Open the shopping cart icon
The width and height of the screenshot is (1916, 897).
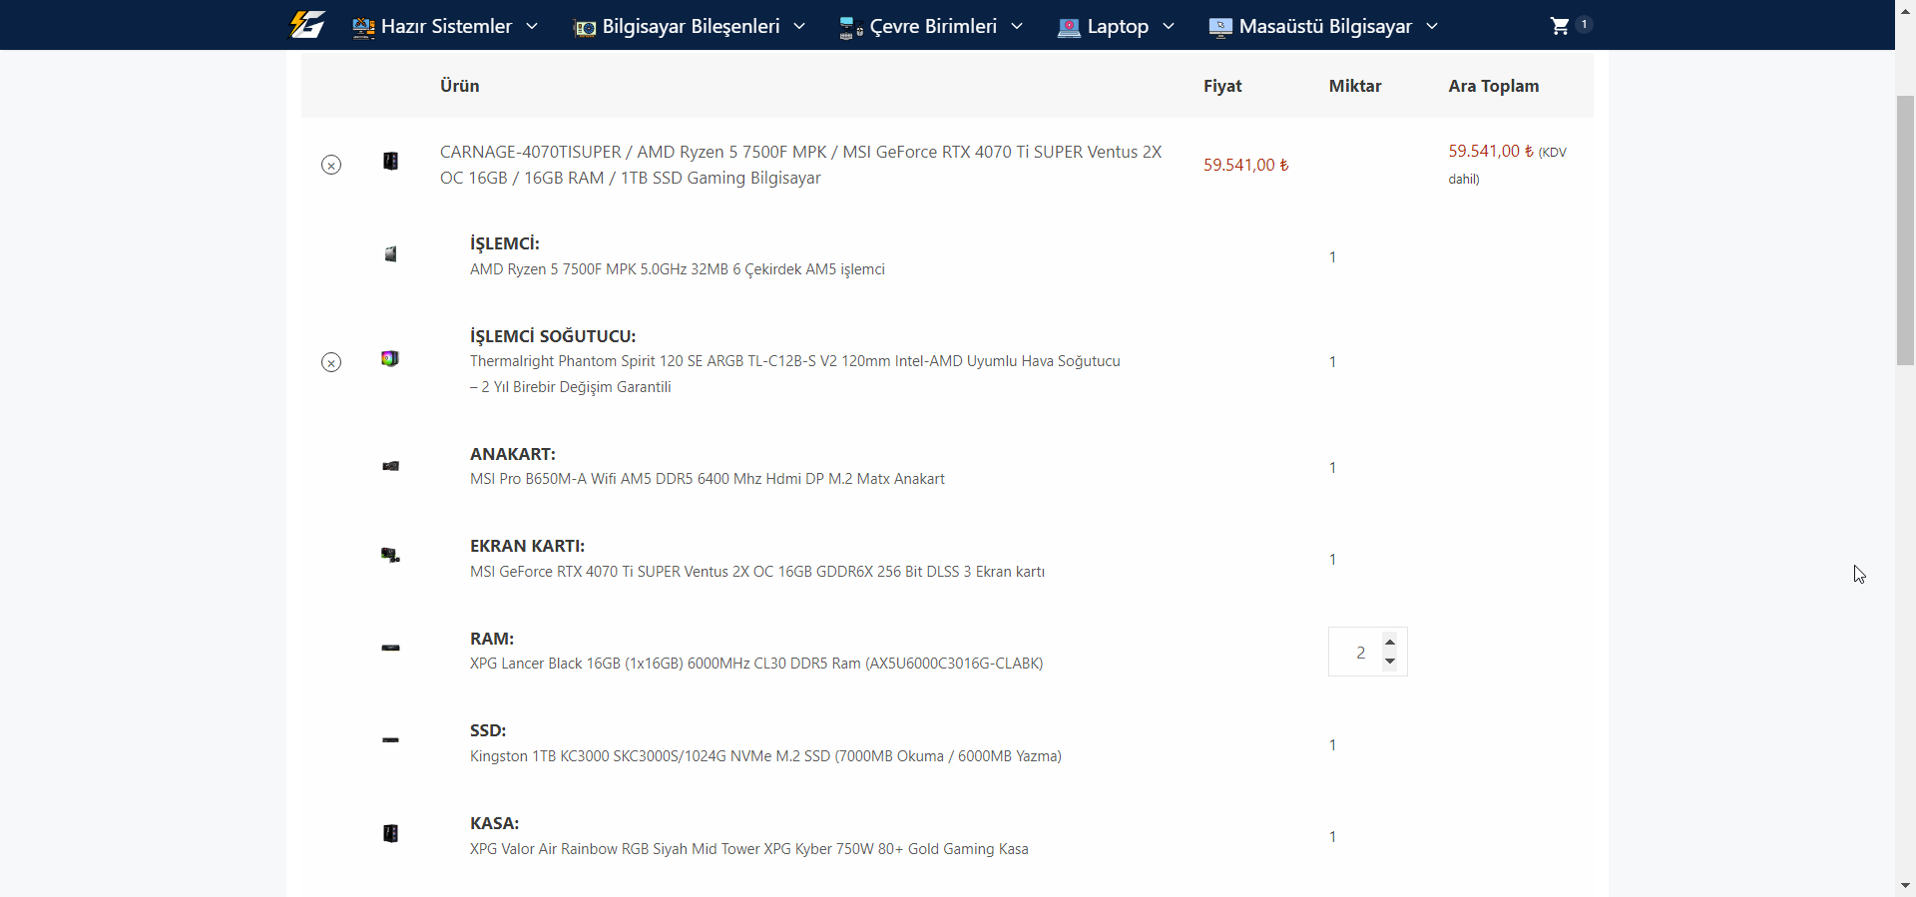tap(1560, 26)
